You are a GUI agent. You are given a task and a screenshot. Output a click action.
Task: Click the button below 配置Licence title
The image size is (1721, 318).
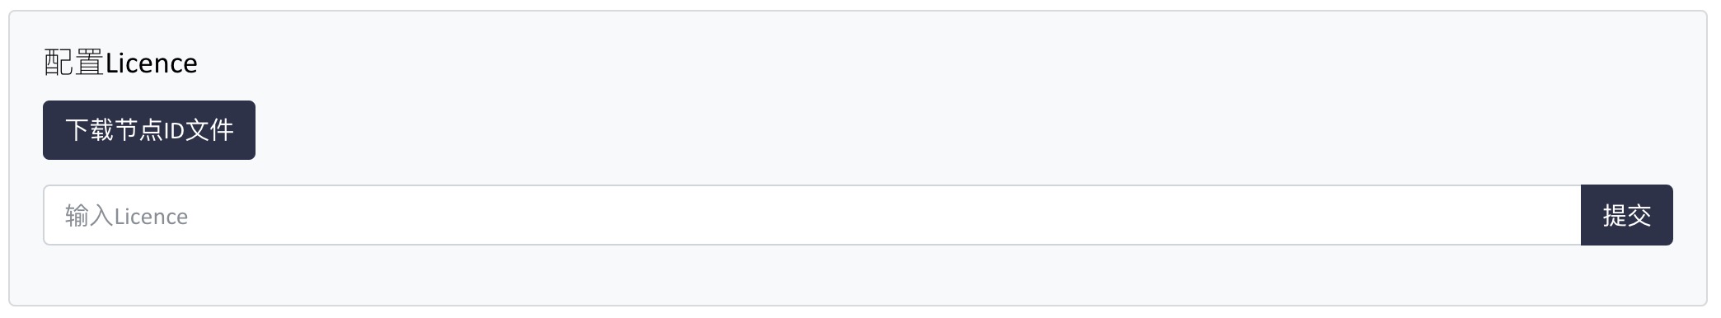click(x=149, y=130)
